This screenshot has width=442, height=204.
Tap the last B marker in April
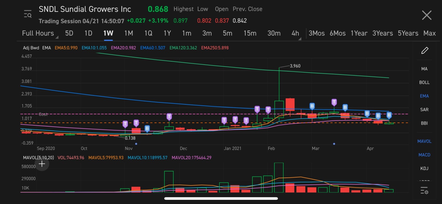pyautogui.click(x=389, y=115)
